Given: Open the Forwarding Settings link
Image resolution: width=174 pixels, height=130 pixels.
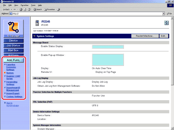Looking at the screenshot, I should (12, 83).
